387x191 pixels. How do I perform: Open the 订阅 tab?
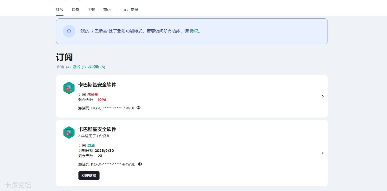tap(60, 10)
